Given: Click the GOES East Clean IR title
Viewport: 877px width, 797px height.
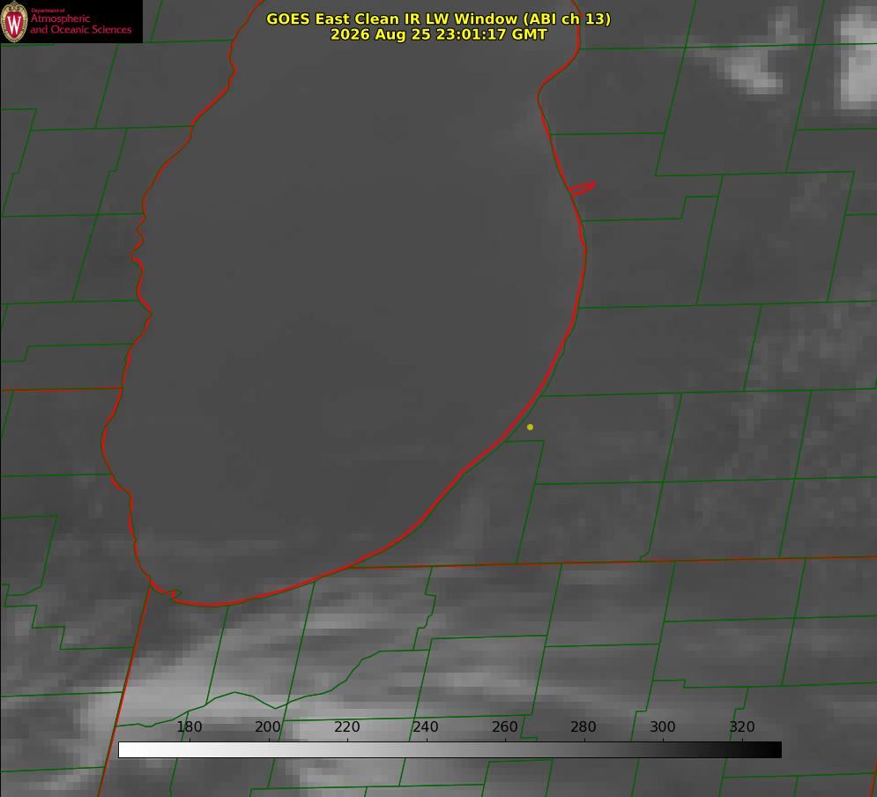Looking at the screenshot, I should tap(439, 19).
